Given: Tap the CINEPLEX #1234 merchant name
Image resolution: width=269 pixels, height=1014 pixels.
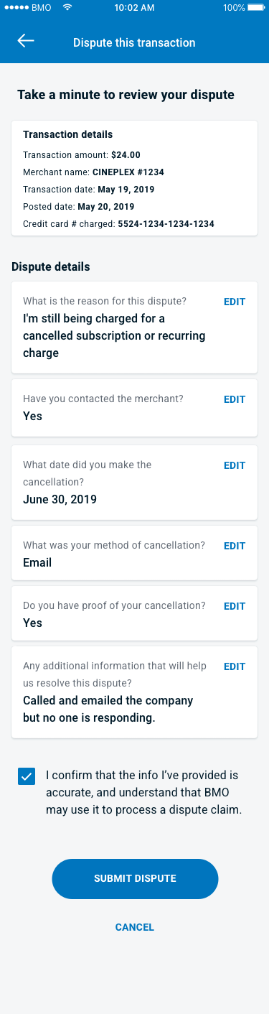Looking at the screenshot, I should [x=128, y=172].
